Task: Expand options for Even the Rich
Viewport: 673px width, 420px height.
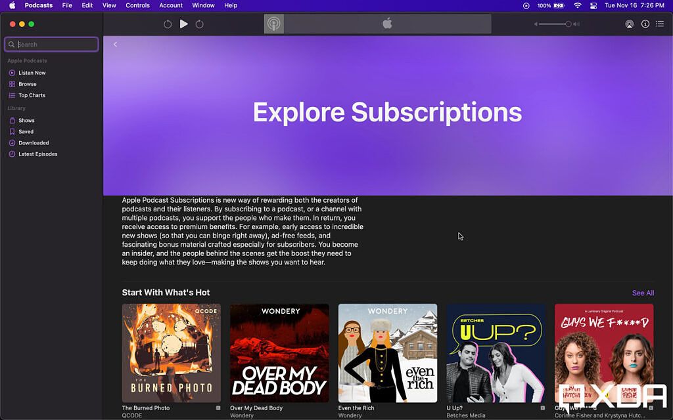Action: tap(435, 408)
